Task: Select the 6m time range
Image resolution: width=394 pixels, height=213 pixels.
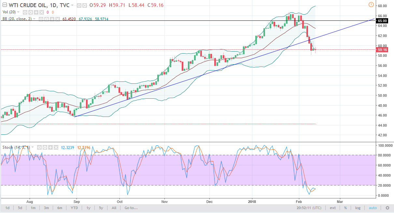Action: (x=60, y=208)
